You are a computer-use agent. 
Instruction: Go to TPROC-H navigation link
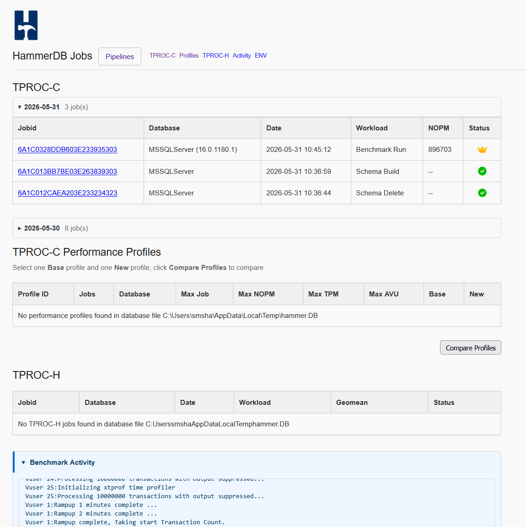pyautogui.click(x=215, y=56)
